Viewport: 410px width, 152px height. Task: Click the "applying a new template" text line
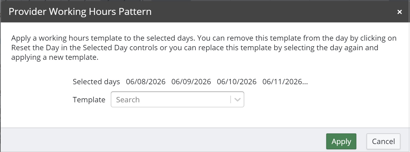[55, 57]
